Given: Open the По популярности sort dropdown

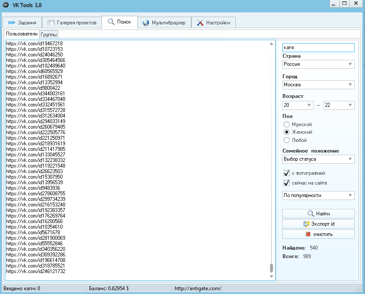Looking at the screenshot, I should point(318,195).
